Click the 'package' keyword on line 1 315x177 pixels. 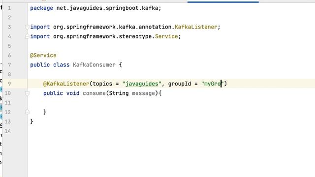(x=41, y=8)
